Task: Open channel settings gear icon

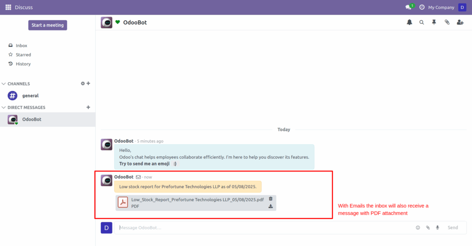Action: point(83,84)
